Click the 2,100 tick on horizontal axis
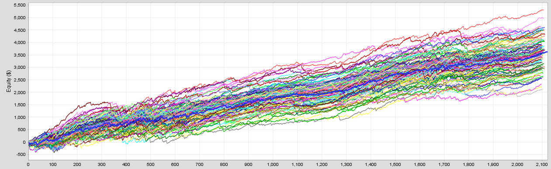551x169 pixels. (542, 165)
